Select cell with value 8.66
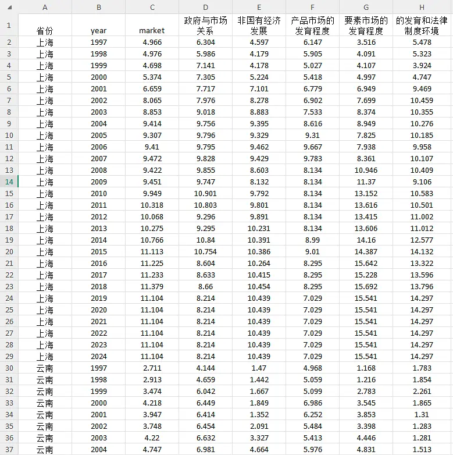This screenshot has height=455, width=453. tap(206, 286)
